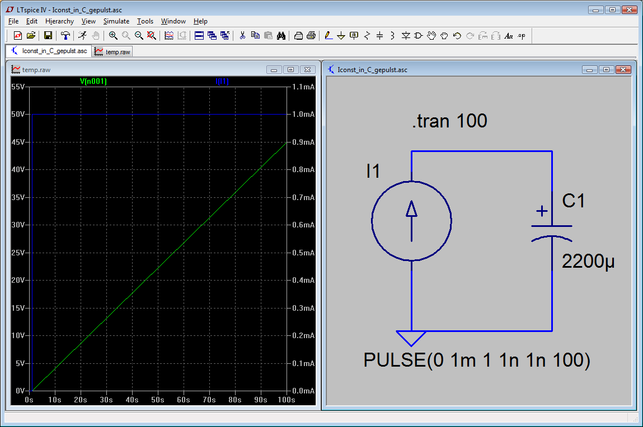Maximize the Iconst_in_C_gepulst.asc schematic window
This screenshot has height=427, width=643.
pos(607,70)
